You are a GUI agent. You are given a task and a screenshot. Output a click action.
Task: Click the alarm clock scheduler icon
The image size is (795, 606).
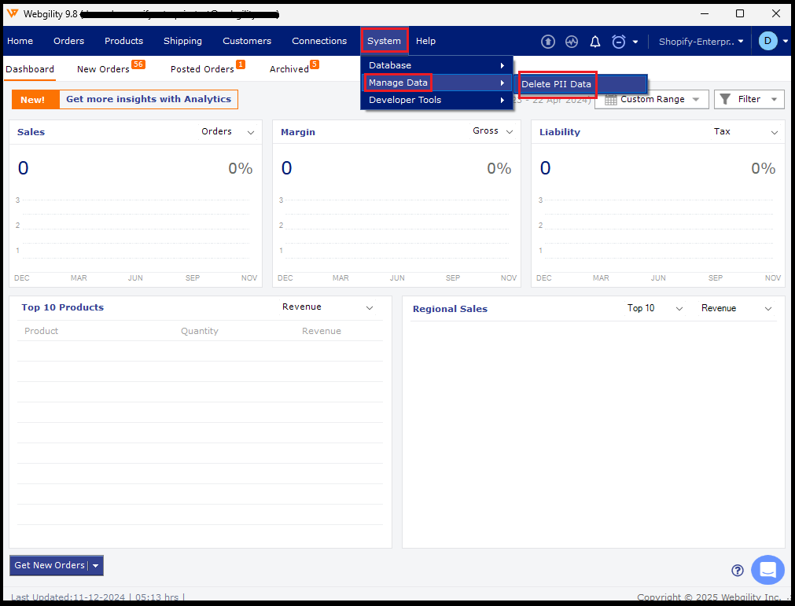tap(619, 42)
